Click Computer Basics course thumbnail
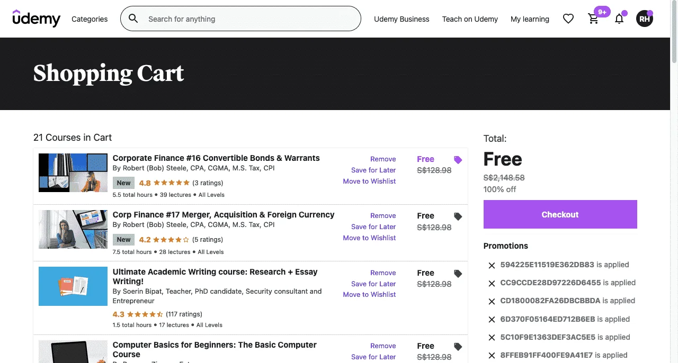The width and height of the screenshot is (678, 363). (73, 351)
